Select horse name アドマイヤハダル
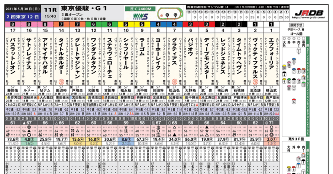The width and height of the screenshot is (333, 174). pos(45,56)
